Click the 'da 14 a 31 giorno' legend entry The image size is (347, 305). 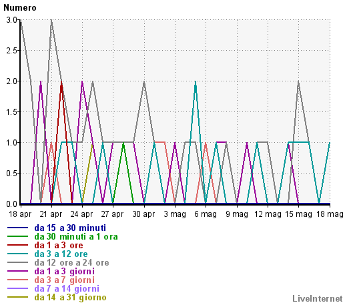tap(70, 297)
